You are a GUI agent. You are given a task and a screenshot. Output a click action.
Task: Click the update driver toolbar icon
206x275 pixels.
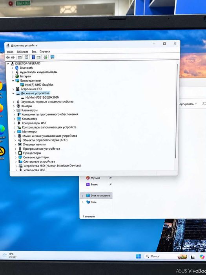[x=46, y=57]
